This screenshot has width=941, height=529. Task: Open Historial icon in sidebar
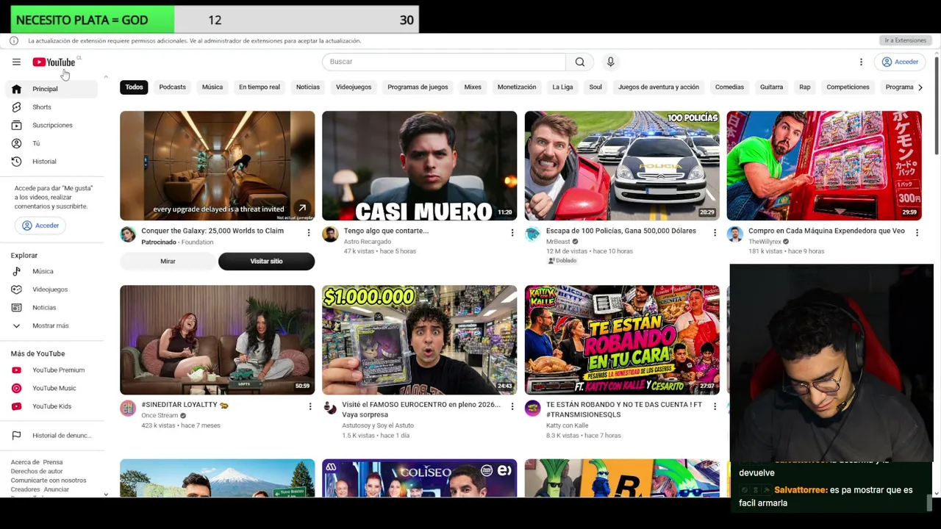[16, 162]
